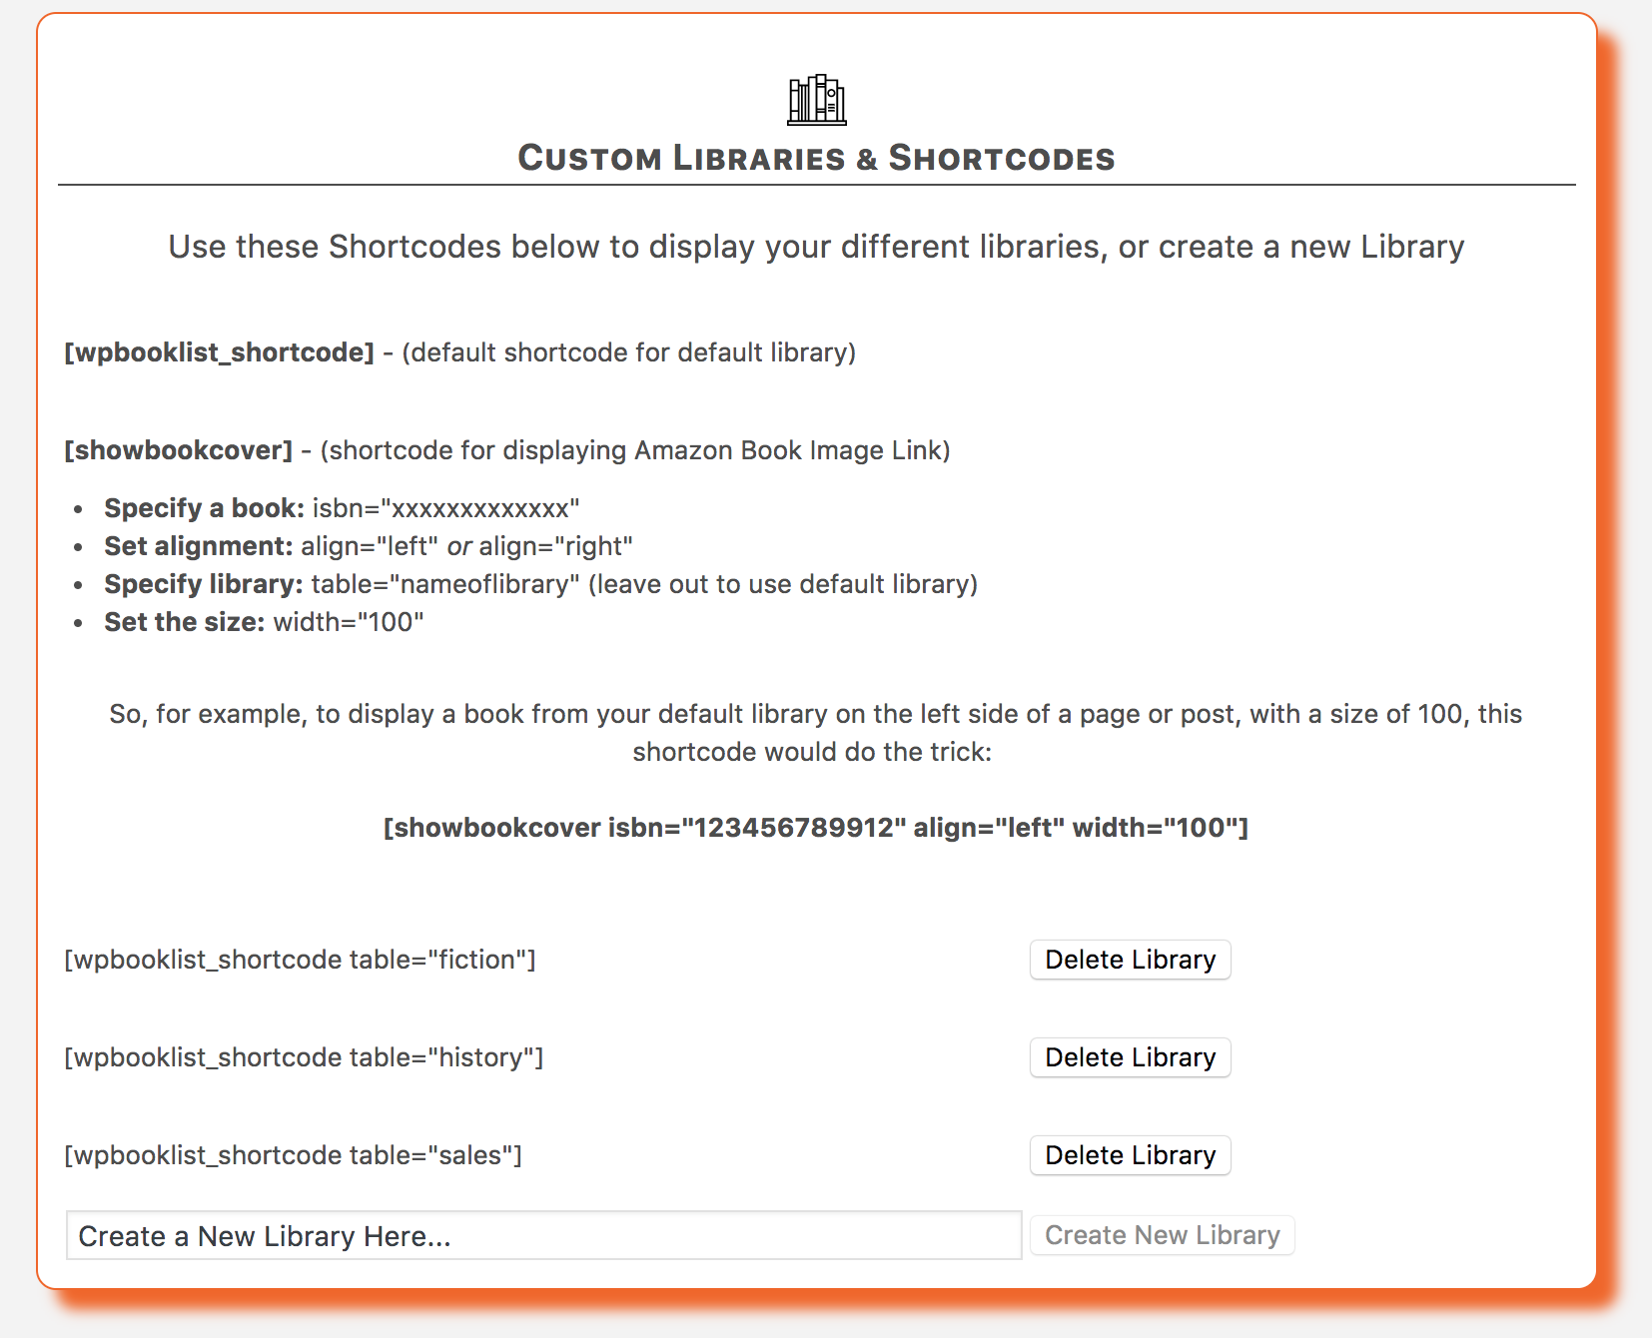The image size is (1652, 1338).
Task: Click the 'So, for example' explanation paragraph
Action: (x=816, y=733)
